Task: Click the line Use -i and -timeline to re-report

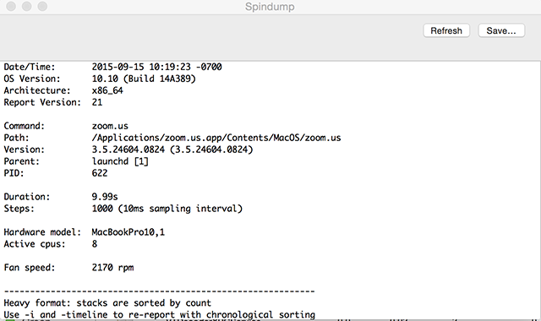Action: [160, 315]
